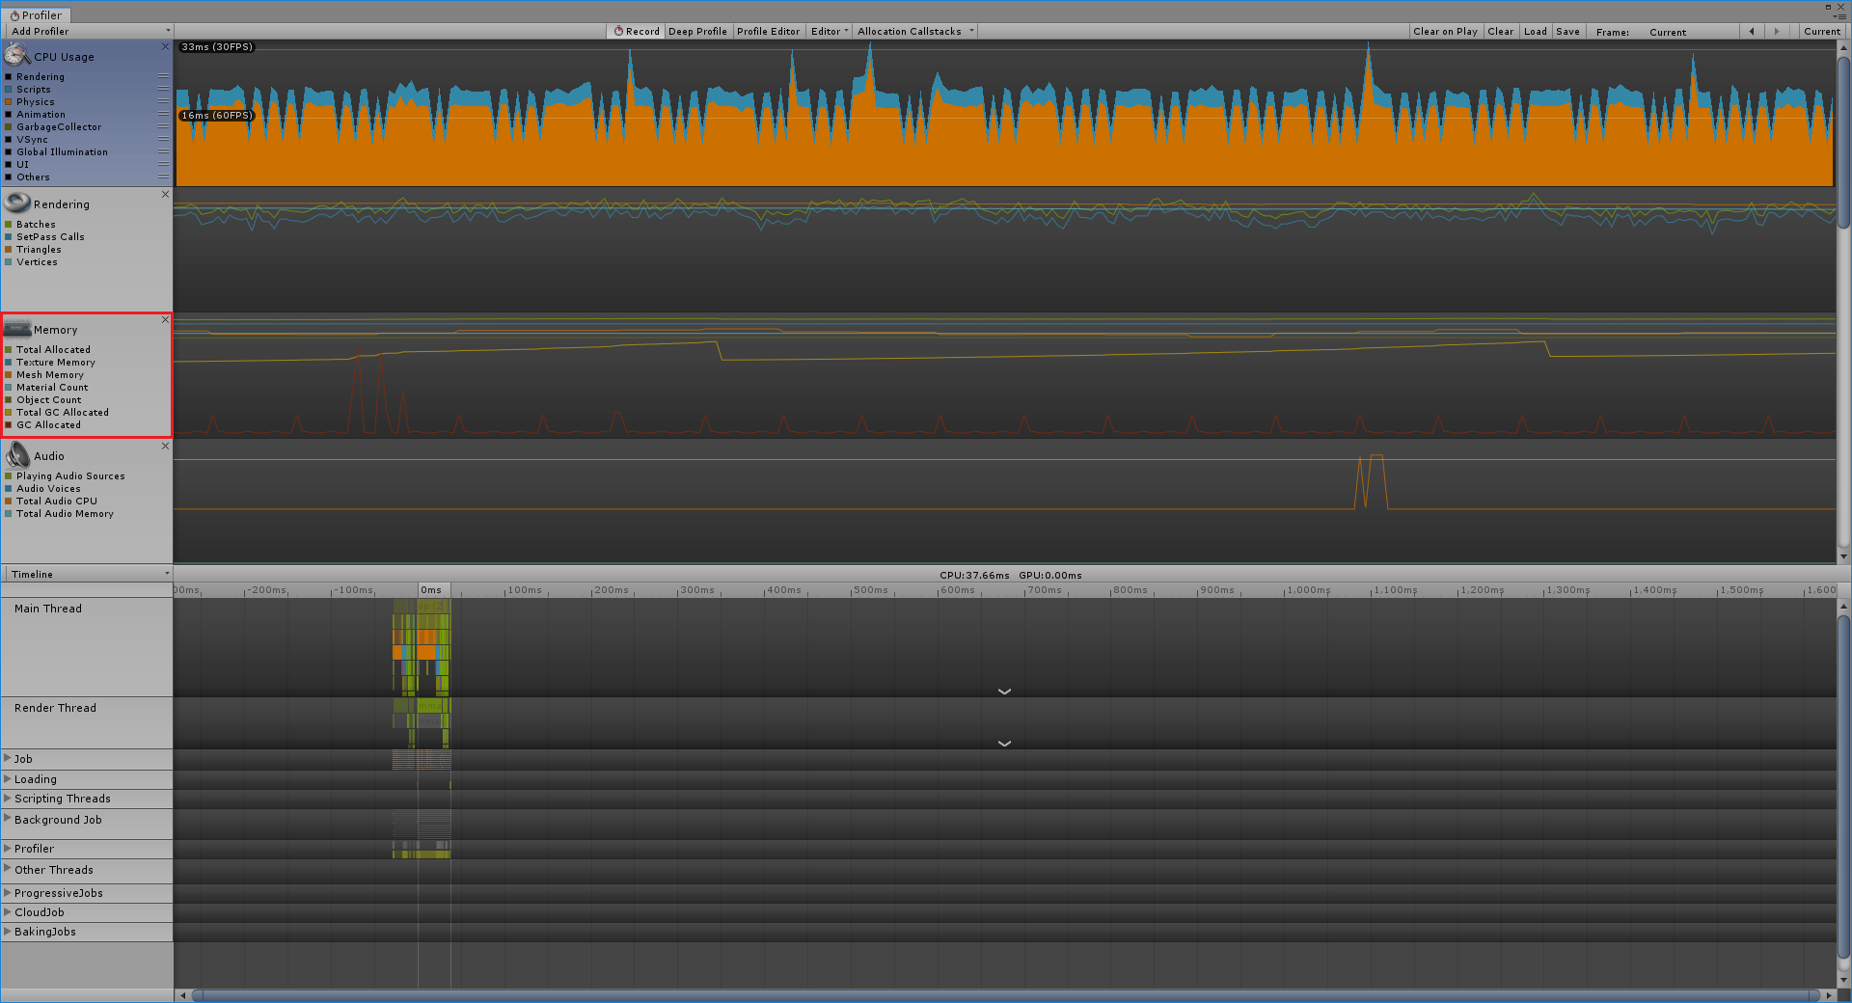Click the CPU Usage module icon
The image size is (1852, 1003).
17,55
